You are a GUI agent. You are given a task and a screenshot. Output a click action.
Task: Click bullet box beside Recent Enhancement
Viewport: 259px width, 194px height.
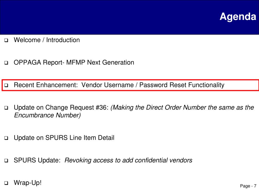(x=6, y=85)
